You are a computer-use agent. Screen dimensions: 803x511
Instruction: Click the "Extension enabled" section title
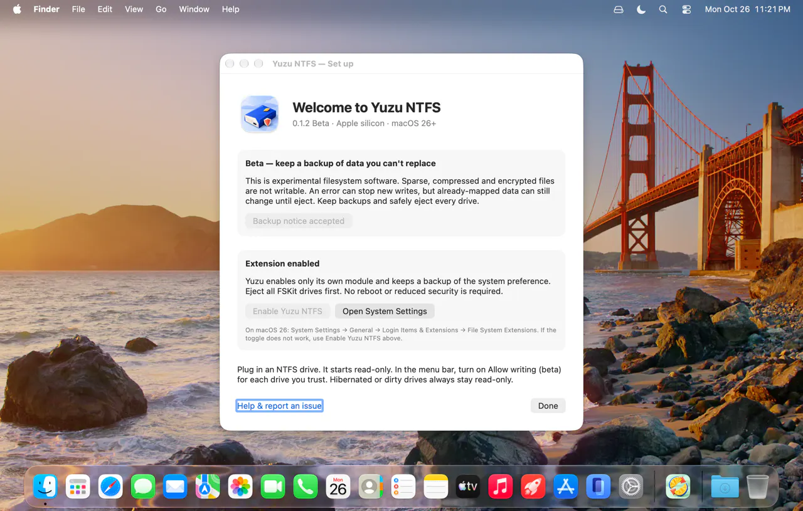tap(282, 263)
